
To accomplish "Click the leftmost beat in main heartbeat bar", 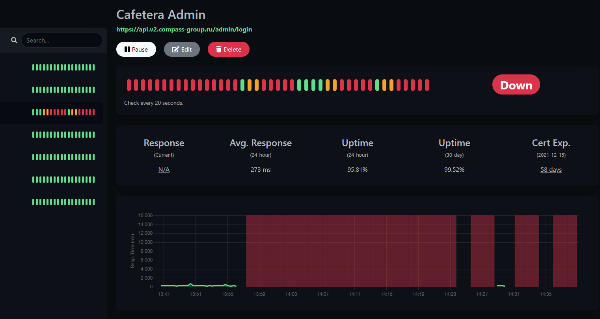I will pos(129,85).
